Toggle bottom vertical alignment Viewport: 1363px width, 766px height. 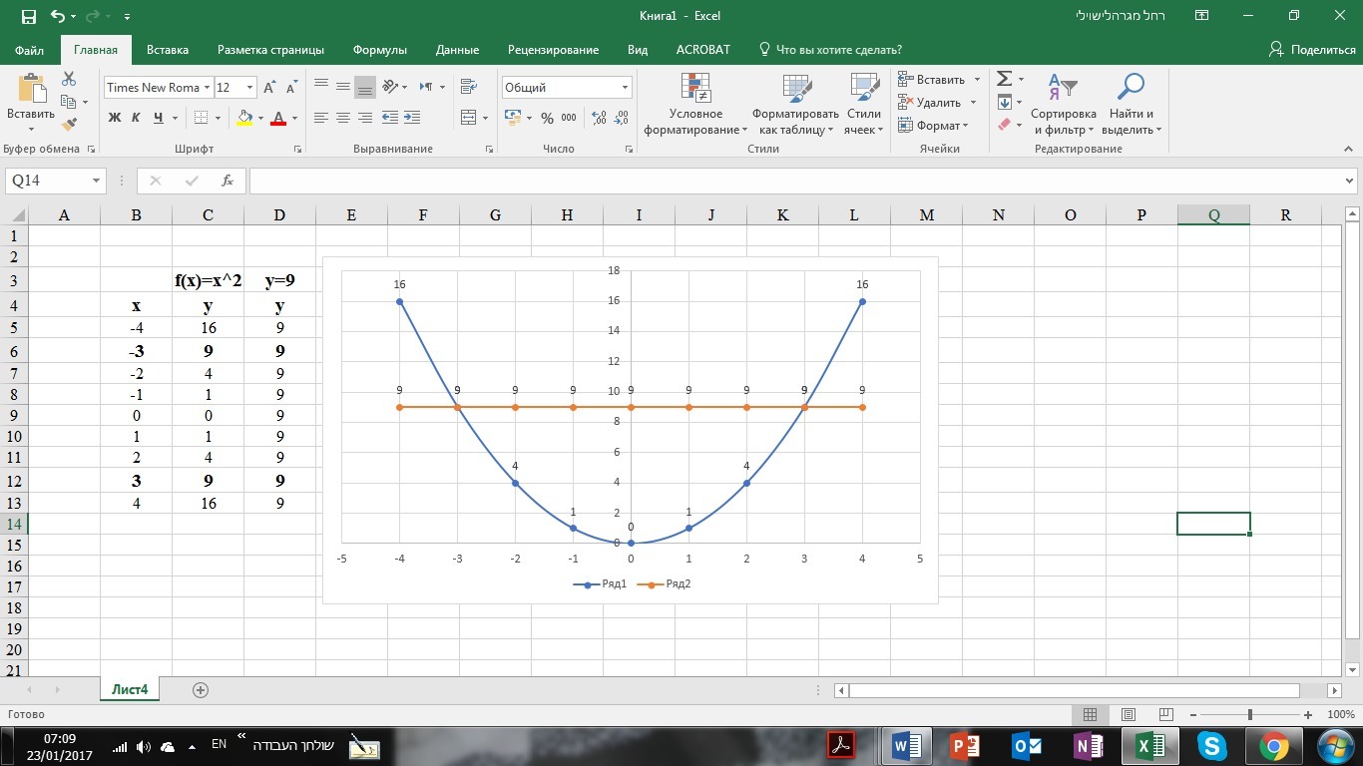pyautogui.click(x=364, y=87)
